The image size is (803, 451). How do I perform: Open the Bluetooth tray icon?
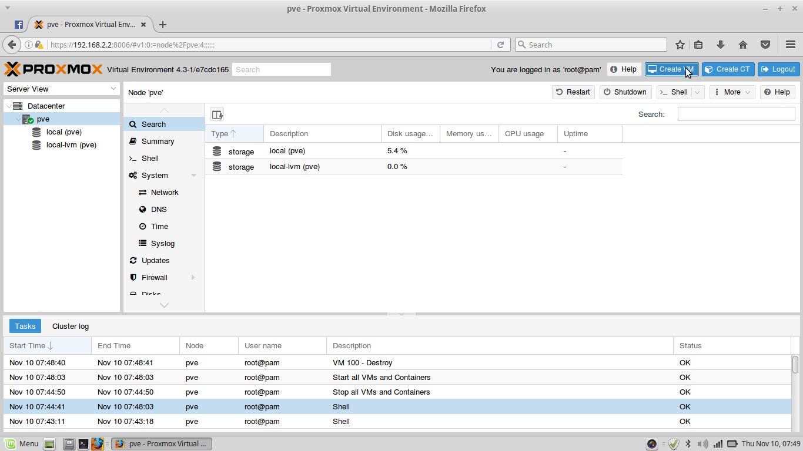[x=688, y=444]
